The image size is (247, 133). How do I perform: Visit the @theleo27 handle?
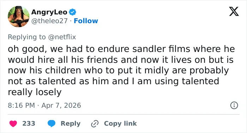click(x=49, y=21)
